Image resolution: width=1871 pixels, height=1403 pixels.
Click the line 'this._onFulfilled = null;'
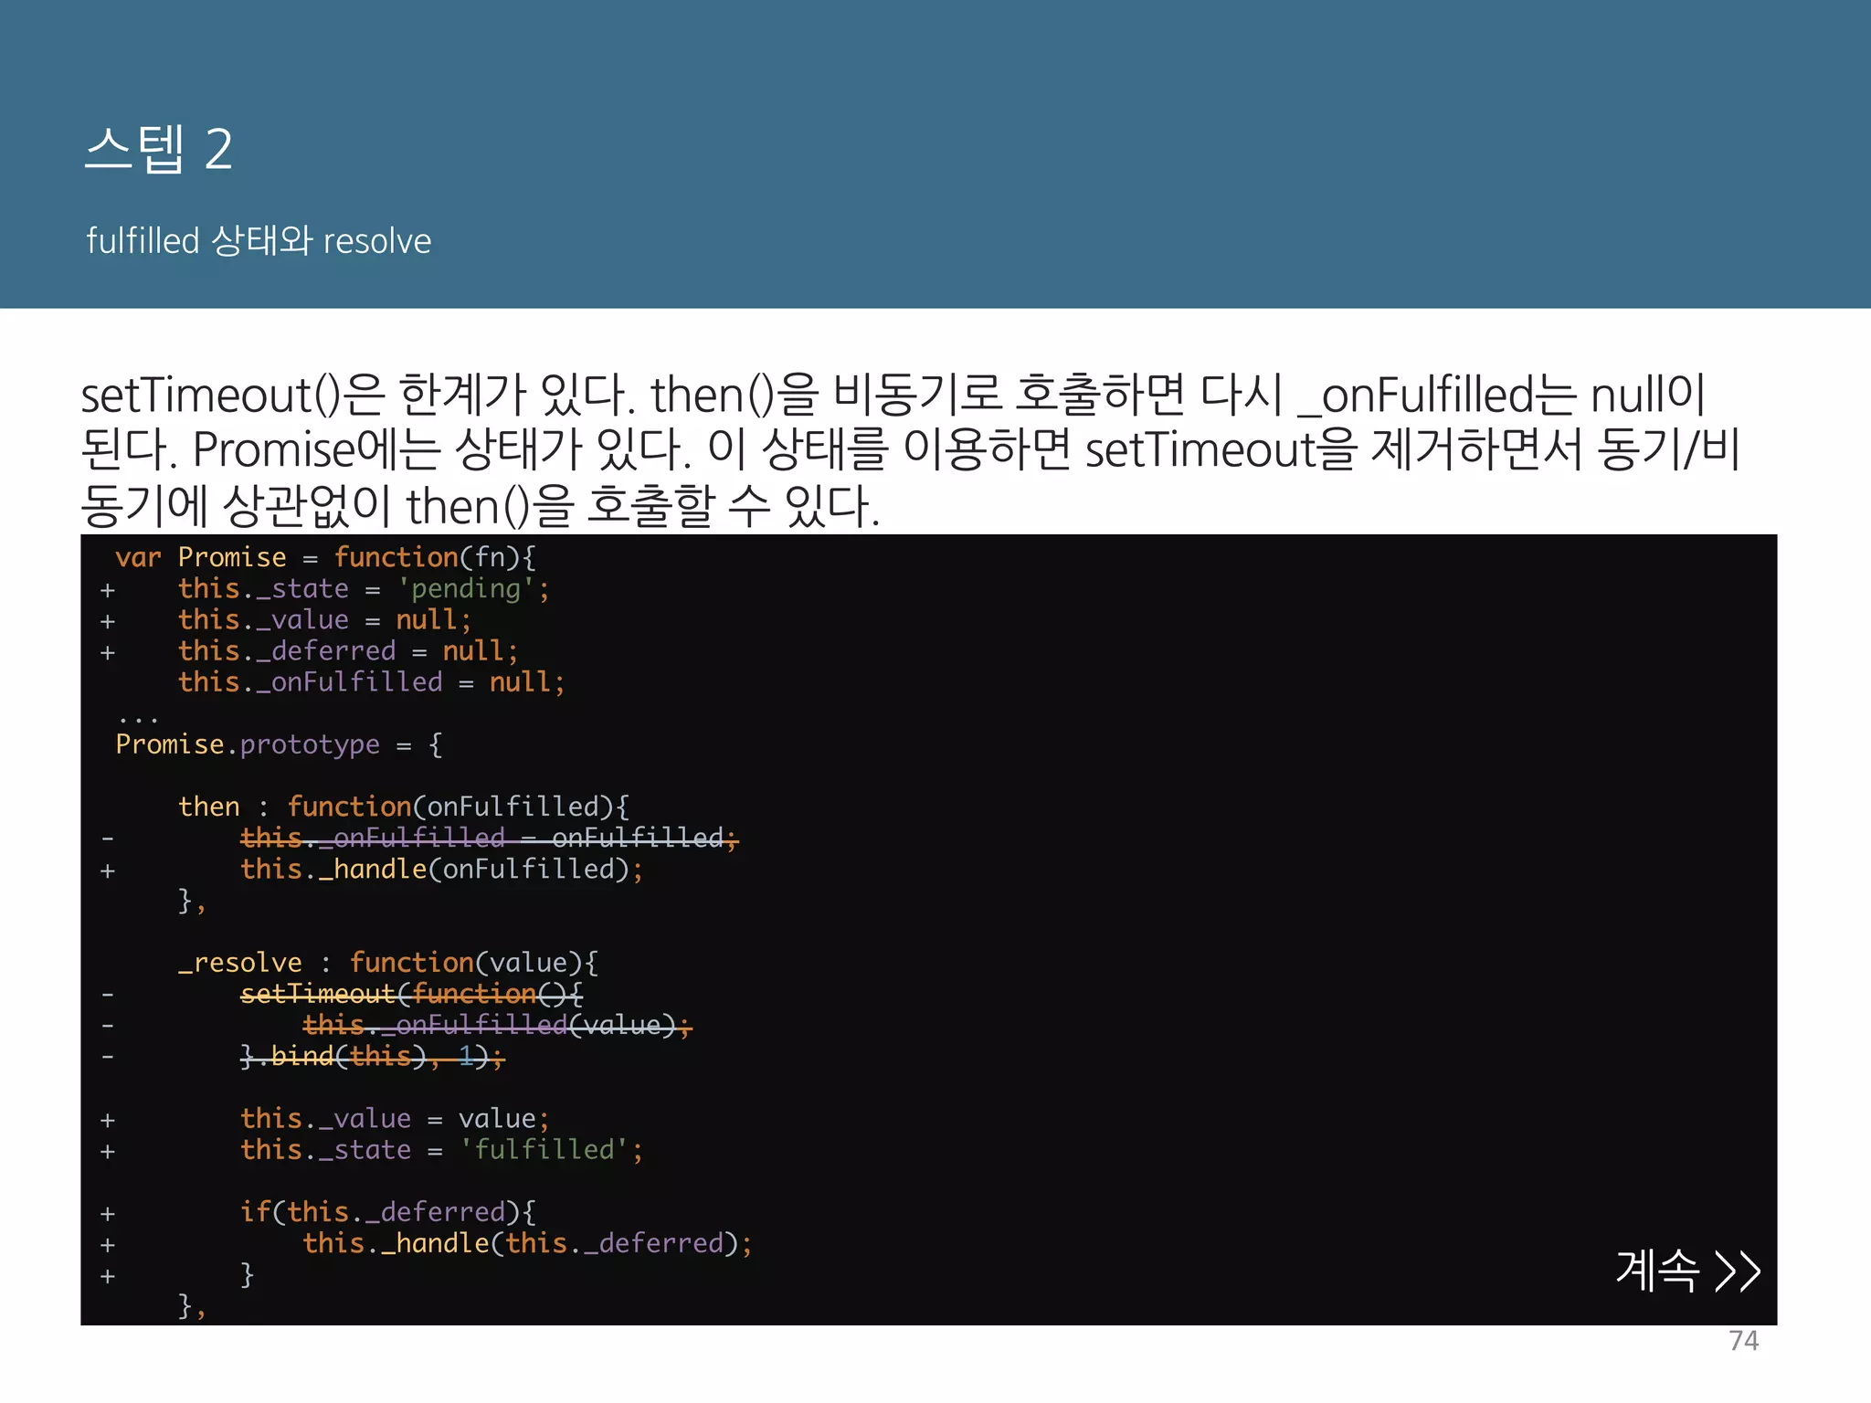372,682
